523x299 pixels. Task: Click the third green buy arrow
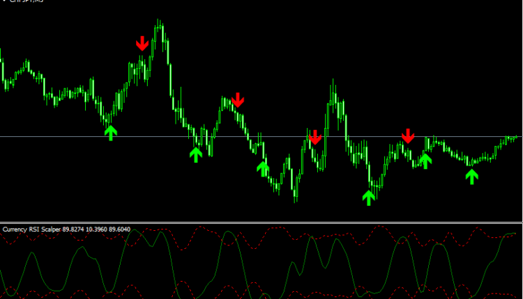pyautogui.click(x=263, y=168)
